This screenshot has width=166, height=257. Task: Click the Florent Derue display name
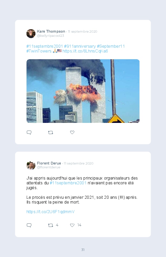(x=49, y=163)
